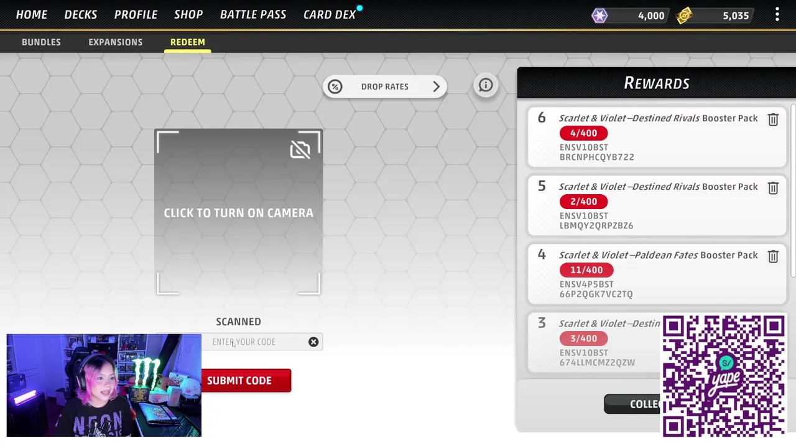This screenshot has height=448, width=796.
Task: Click the Yape QR code overlay
Action: tap(723, 376)
